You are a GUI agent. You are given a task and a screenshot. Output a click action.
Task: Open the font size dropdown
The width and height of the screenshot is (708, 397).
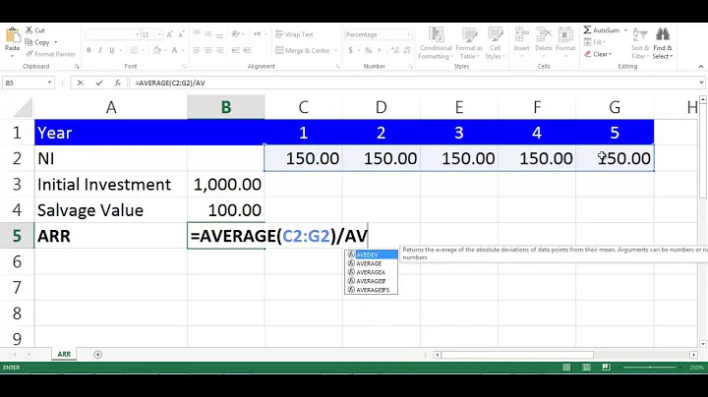pyautogui.click(x=159, y=34)
